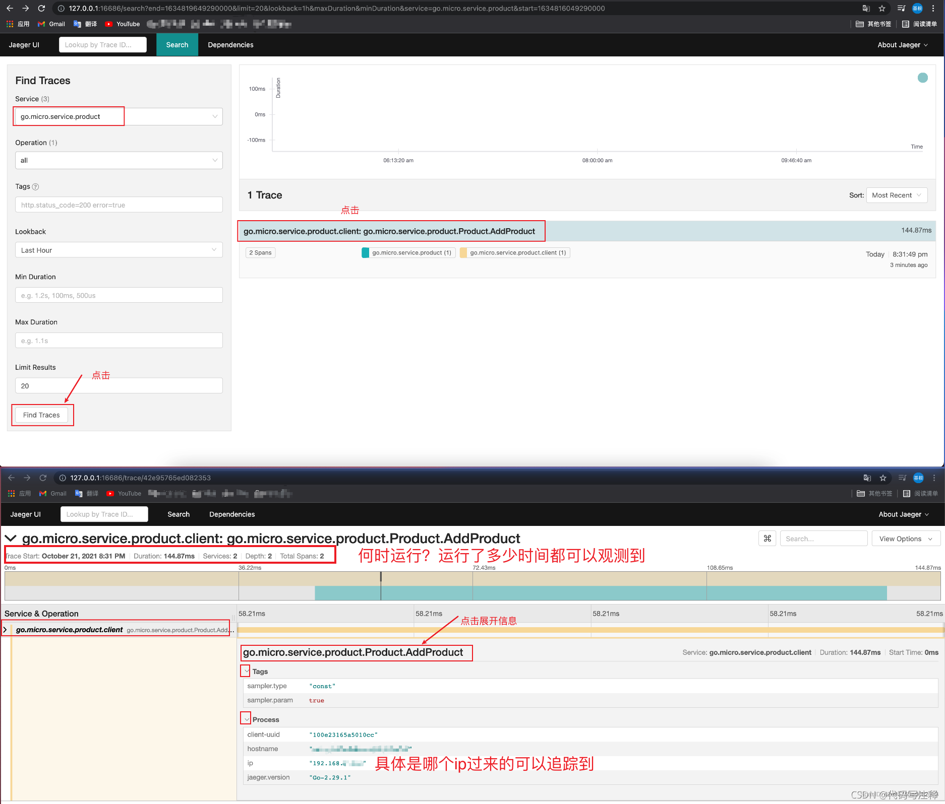Switch to the Dependencies tab
The image size is (945, 804).
230,44
